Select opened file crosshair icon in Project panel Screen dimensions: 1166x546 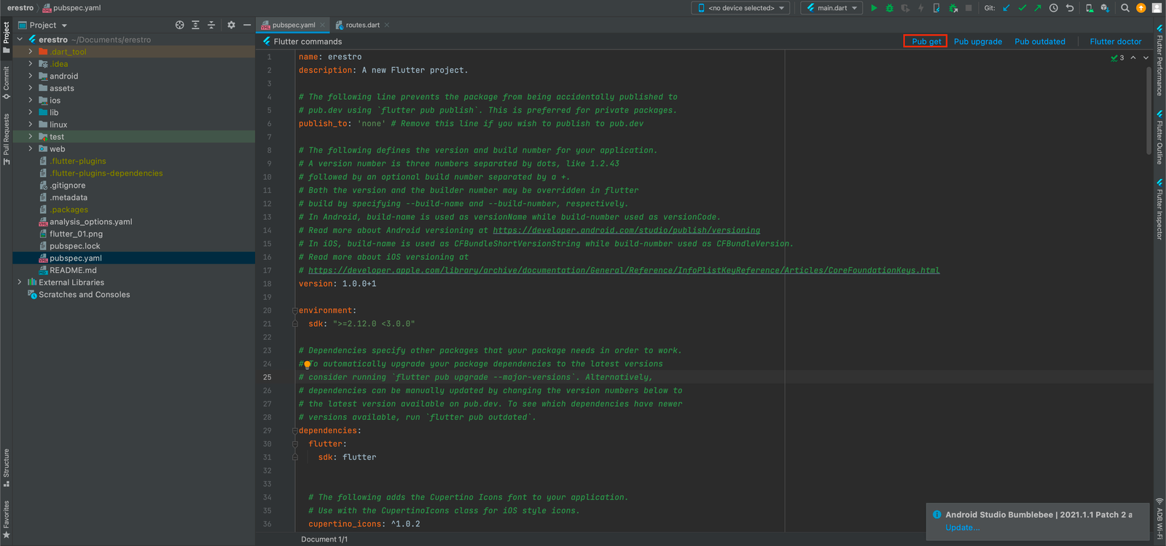(180, 25)
